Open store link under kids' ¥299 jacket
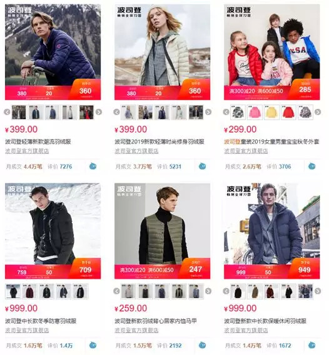The height and width of the screenshot is (355, 329). tap(246, 151)
